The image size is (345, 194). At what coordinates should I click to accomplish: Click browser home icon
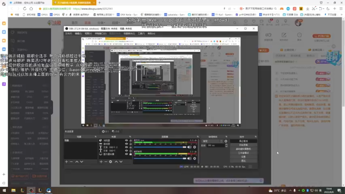coord(31,9)
